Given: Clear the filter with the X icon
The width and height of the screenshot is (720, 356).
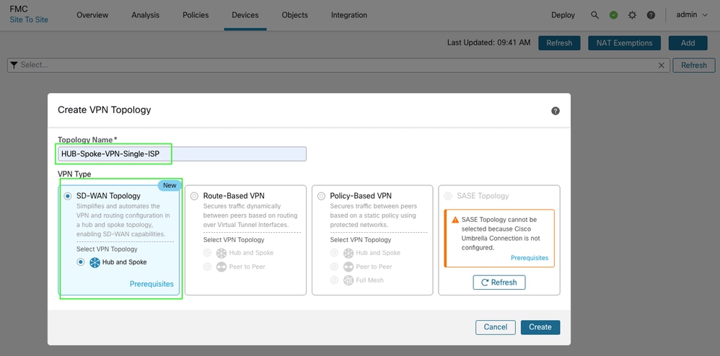Looking at the screenshot, I should [x=662, y=65].
